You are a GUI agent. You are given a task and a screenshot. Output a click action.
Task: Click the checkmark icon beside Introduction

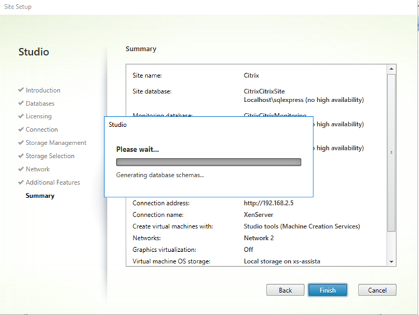21,90
